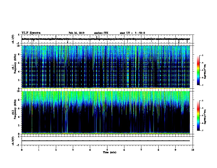The height and width of the screenshot is (168, 217).
Task: Select the "Time (min)" axis title
Action: tap(110, 152)
